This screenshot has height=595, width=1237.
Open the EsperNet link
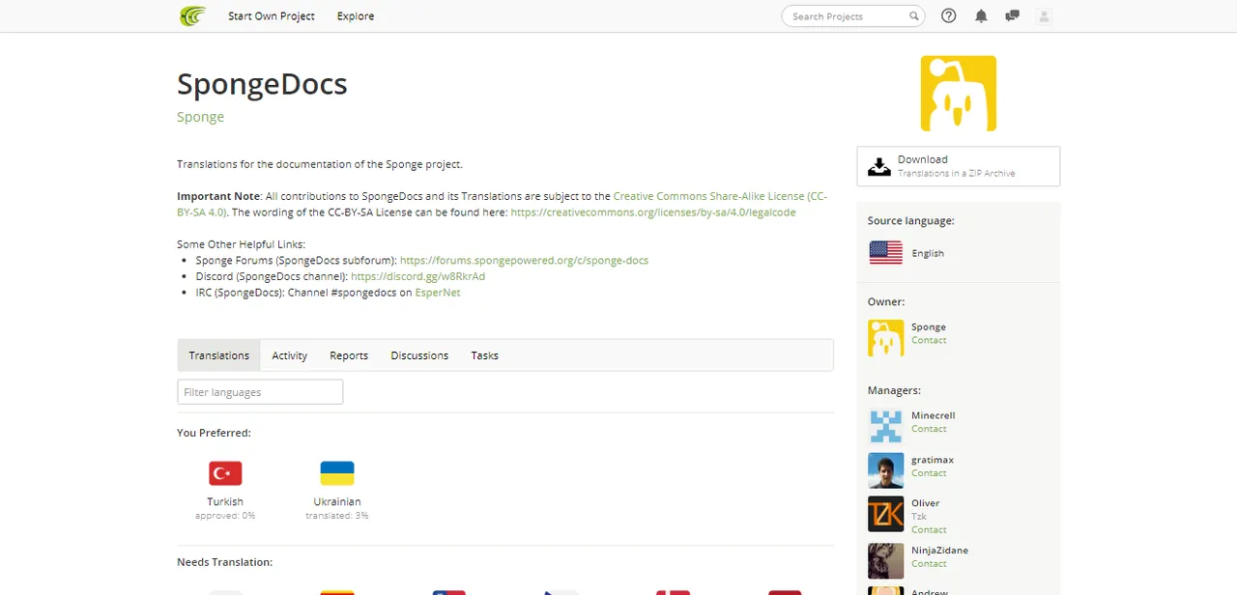click(438, 293)
